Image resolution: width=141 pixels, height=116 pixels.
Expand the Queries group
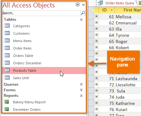point(81,84)
